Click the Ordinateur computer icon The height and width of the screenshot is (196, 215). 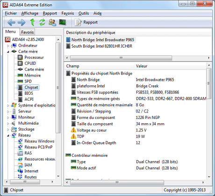click(x=14, y=46)
